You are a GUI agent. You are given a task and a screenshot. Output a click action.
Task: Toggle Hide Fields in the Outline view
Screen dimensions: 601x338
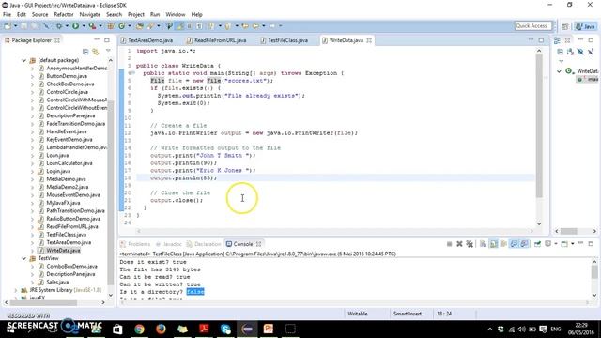click(x=580, y=52)
